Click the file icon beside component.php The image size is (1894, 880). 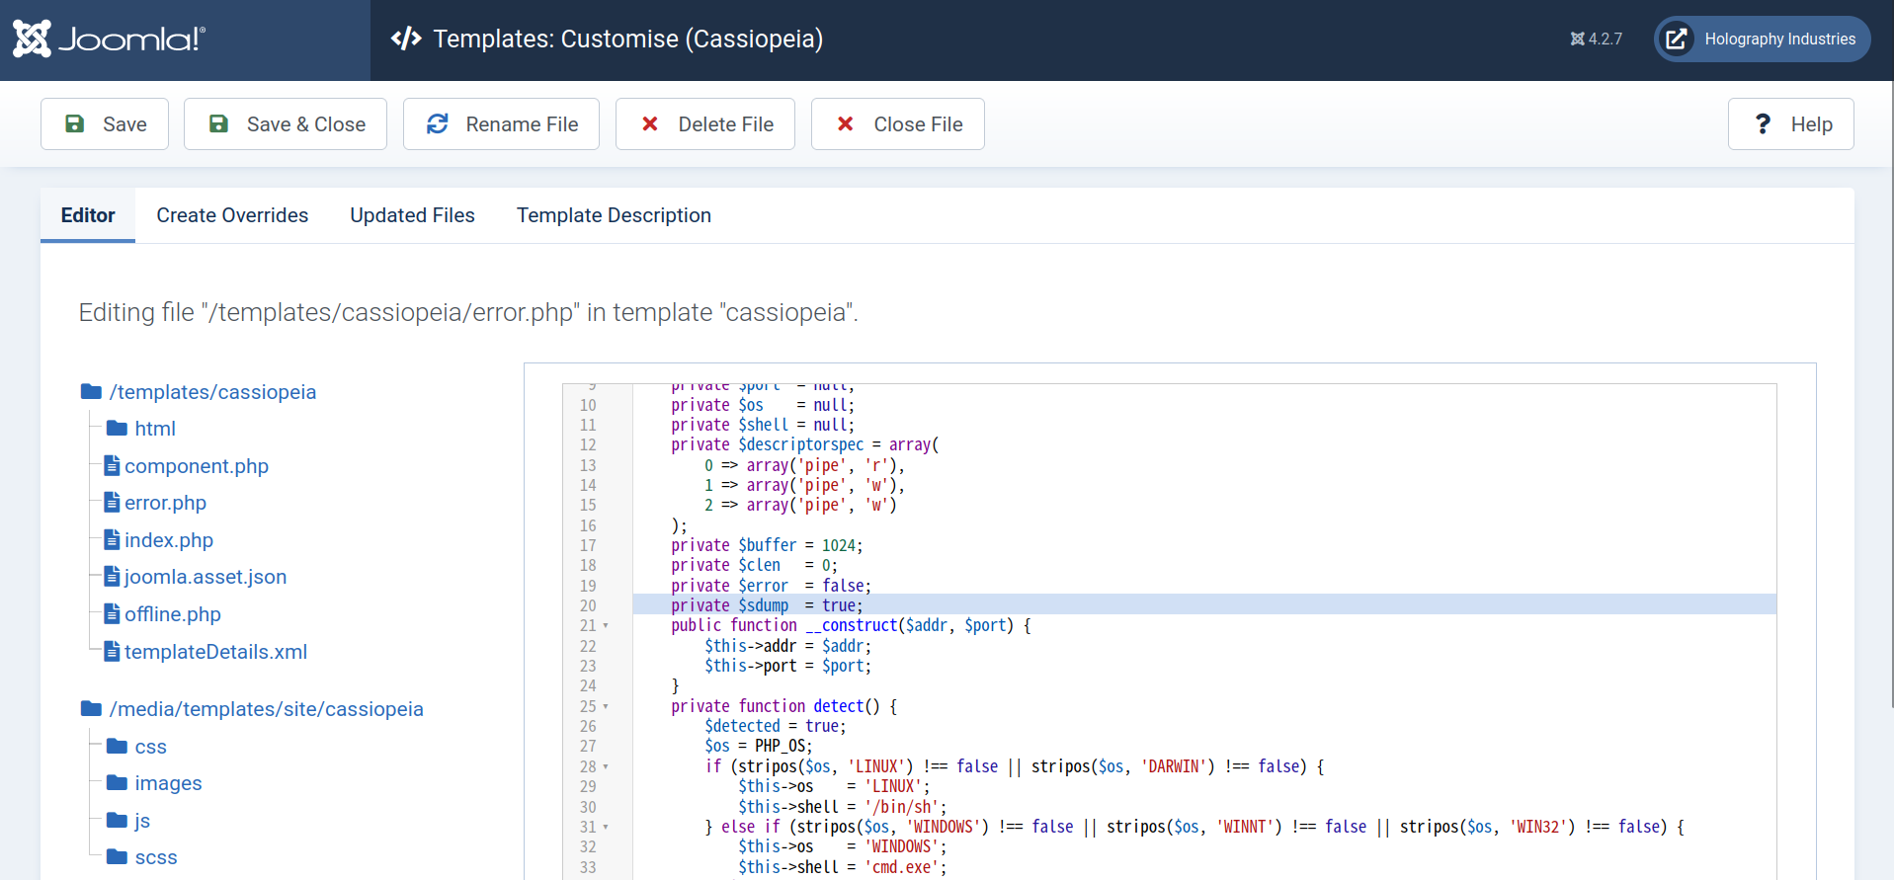tap(113, 465)
